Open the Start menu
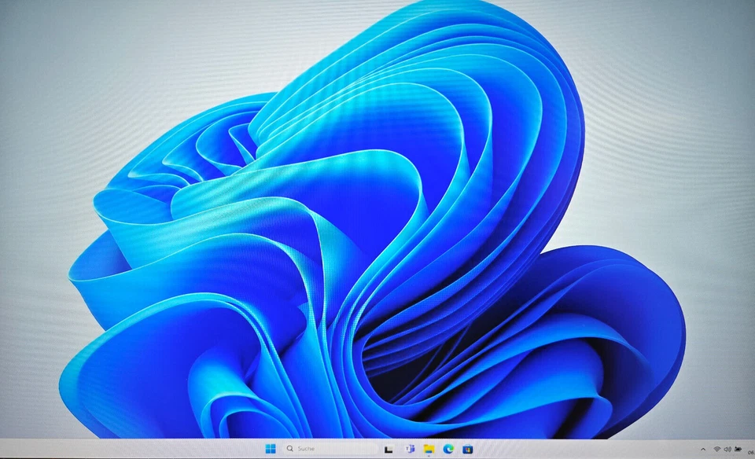This screenshot has height=459, width=755. tap(271, 448)
